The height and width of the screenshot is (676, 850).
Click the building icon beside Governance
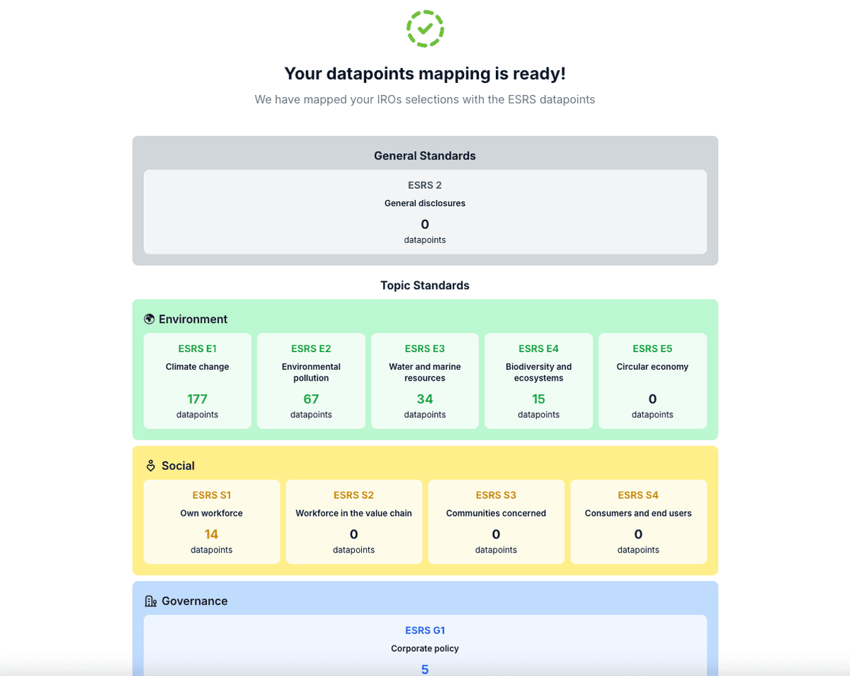pos(150,601)
